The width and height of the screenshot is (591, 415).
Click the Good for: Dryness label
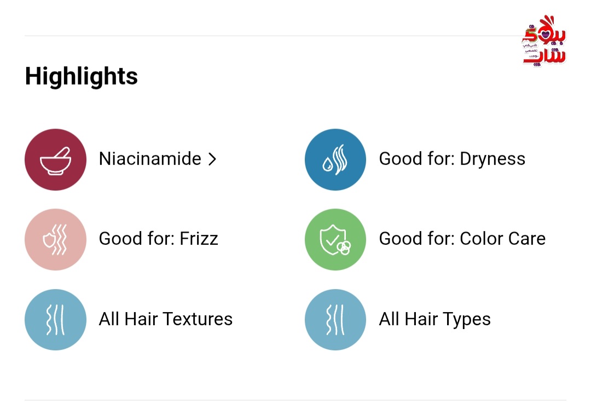[x=452, y=159]
